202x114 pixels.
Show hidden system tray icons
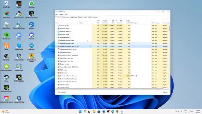176,111
